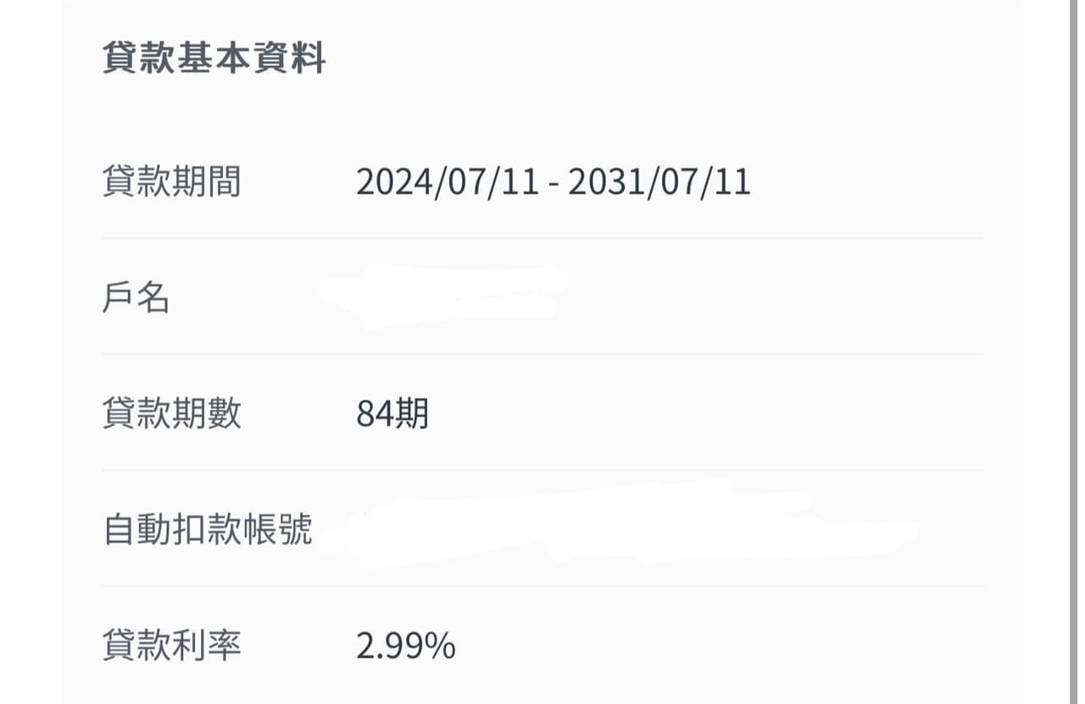The image size is (1085, 704).
Task: Click the redacted auto-debit account number
Action: (619, 524)
